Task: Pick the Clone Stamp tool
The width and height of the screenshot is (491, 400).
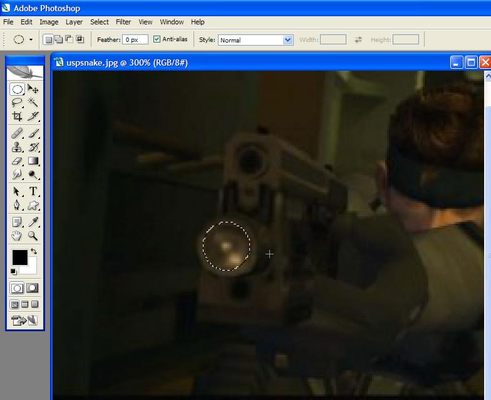Action: pos(18,147)
